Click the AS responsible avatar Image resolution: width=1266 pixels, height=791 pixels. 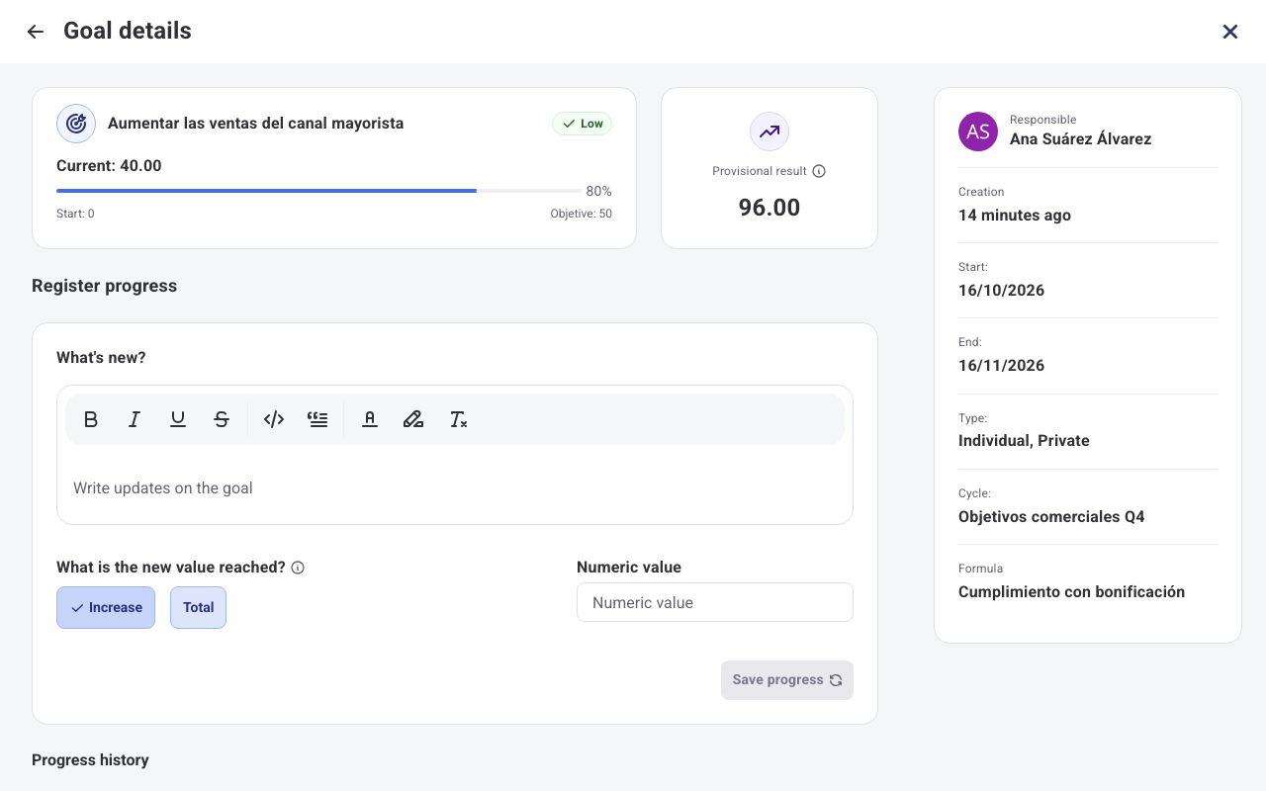pyautogui.click(x=978, y=132)
